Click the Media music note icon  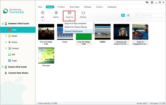coord(9,30)
